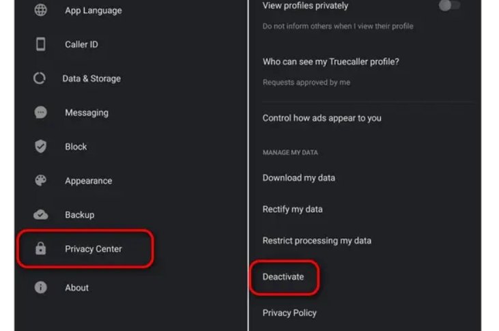Screen dimensions: 499x331
Task: Open Control how ads appear to you
Action: [322, 118]
